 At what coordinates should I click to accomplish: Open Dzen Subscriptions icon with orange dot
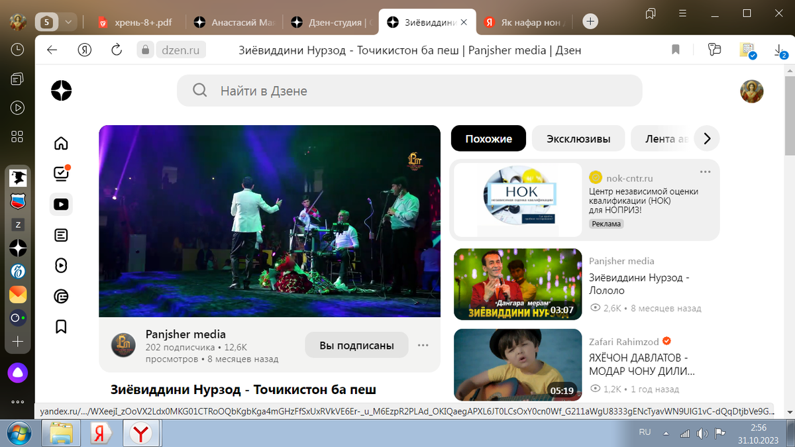pos(61,173)
